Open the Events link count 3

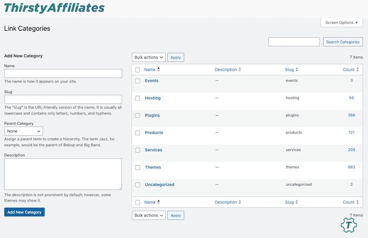[x=351, y=80]
